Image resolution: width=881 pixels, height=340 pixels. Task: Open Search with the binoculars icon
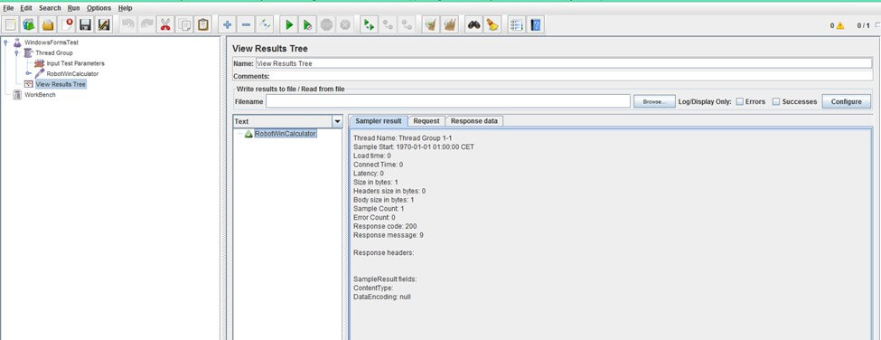coord(473,24)
